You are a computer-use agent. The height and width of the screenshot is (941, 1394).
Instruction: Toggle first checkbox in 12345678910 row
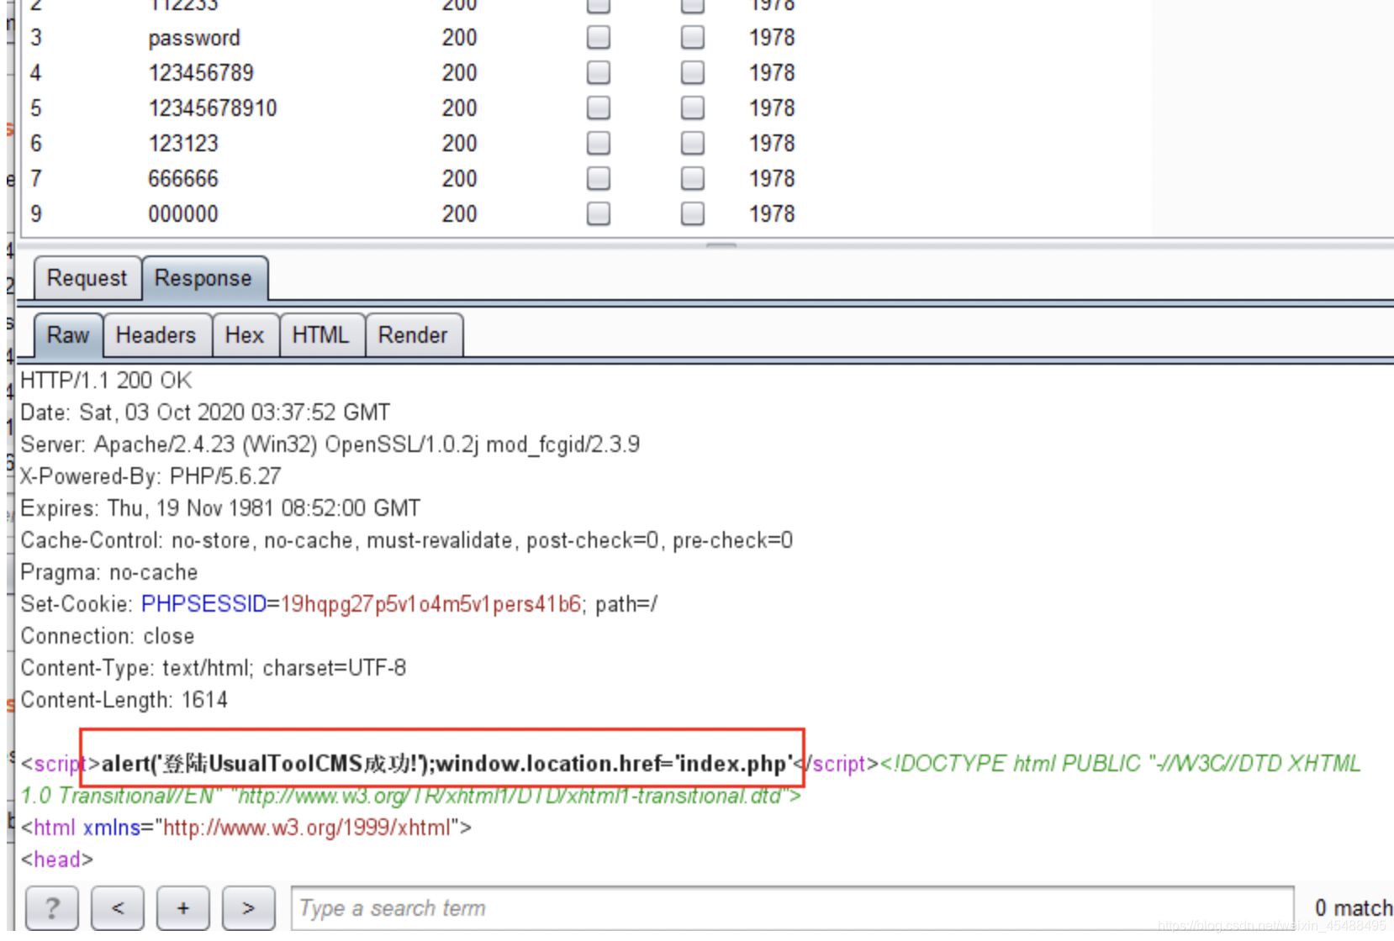point(599,108)
